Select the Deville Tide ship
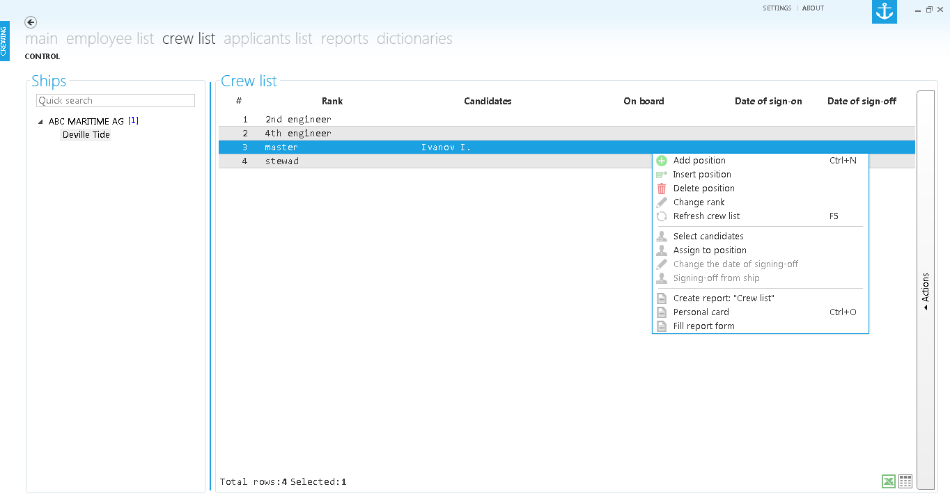950x496 pixels. click(86, 135)
